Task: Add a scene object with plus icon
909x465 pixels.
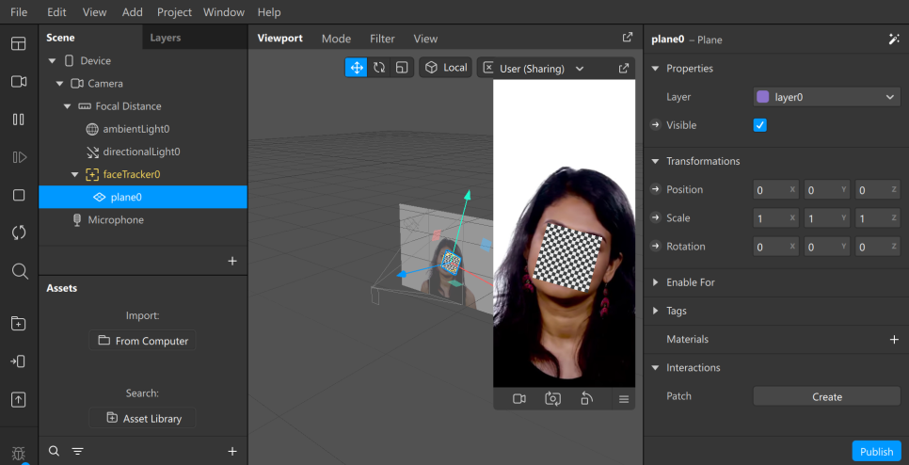Action: pyautogui.click(x=232, y=261)
